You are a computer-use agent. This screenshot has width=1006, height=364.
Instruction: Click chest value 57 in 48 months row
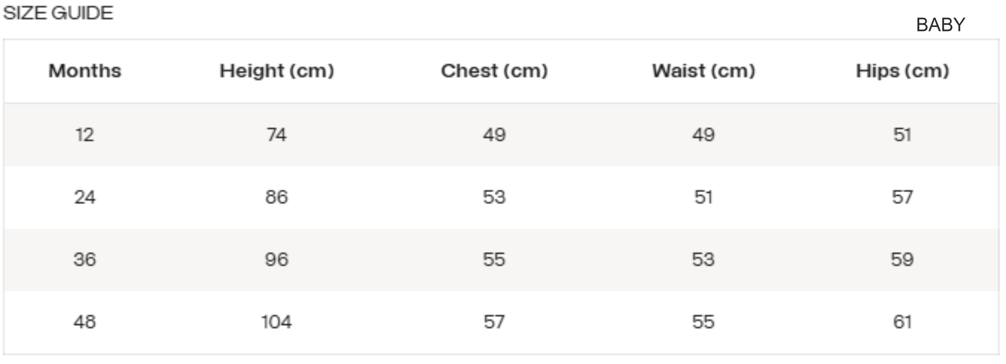click(x=494, y=322)
